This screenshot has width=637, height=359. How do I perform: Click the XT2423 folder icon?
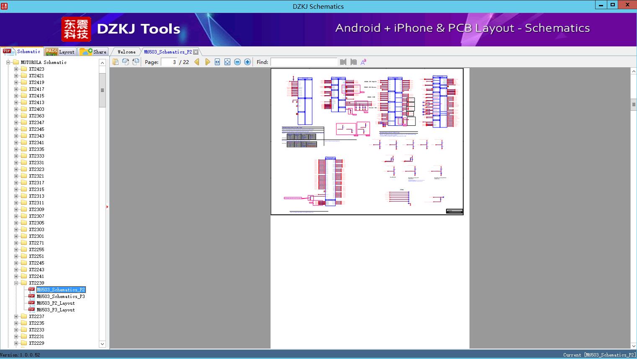[x=24, y=69]
